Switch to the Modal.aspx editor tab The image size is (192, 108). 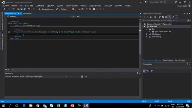(x=27, y=13)
